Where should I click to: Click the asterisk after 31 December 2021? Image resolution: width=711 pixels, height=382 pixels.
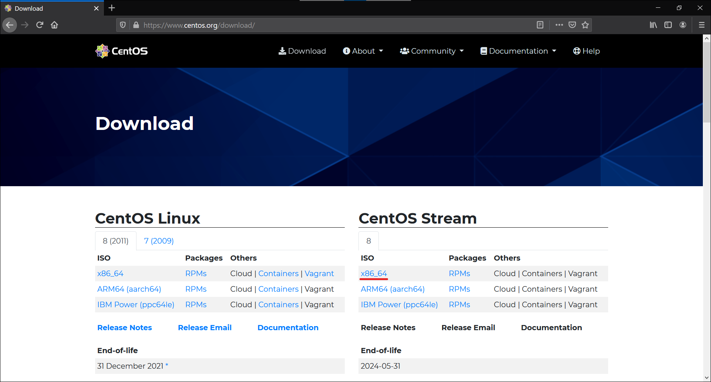point(167,365)
